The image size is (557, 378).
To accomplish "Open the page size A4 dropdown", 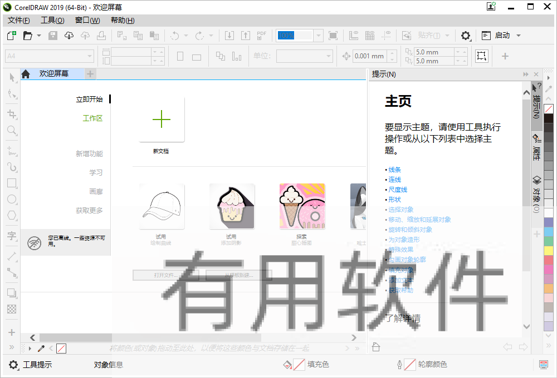I will 90,56.
